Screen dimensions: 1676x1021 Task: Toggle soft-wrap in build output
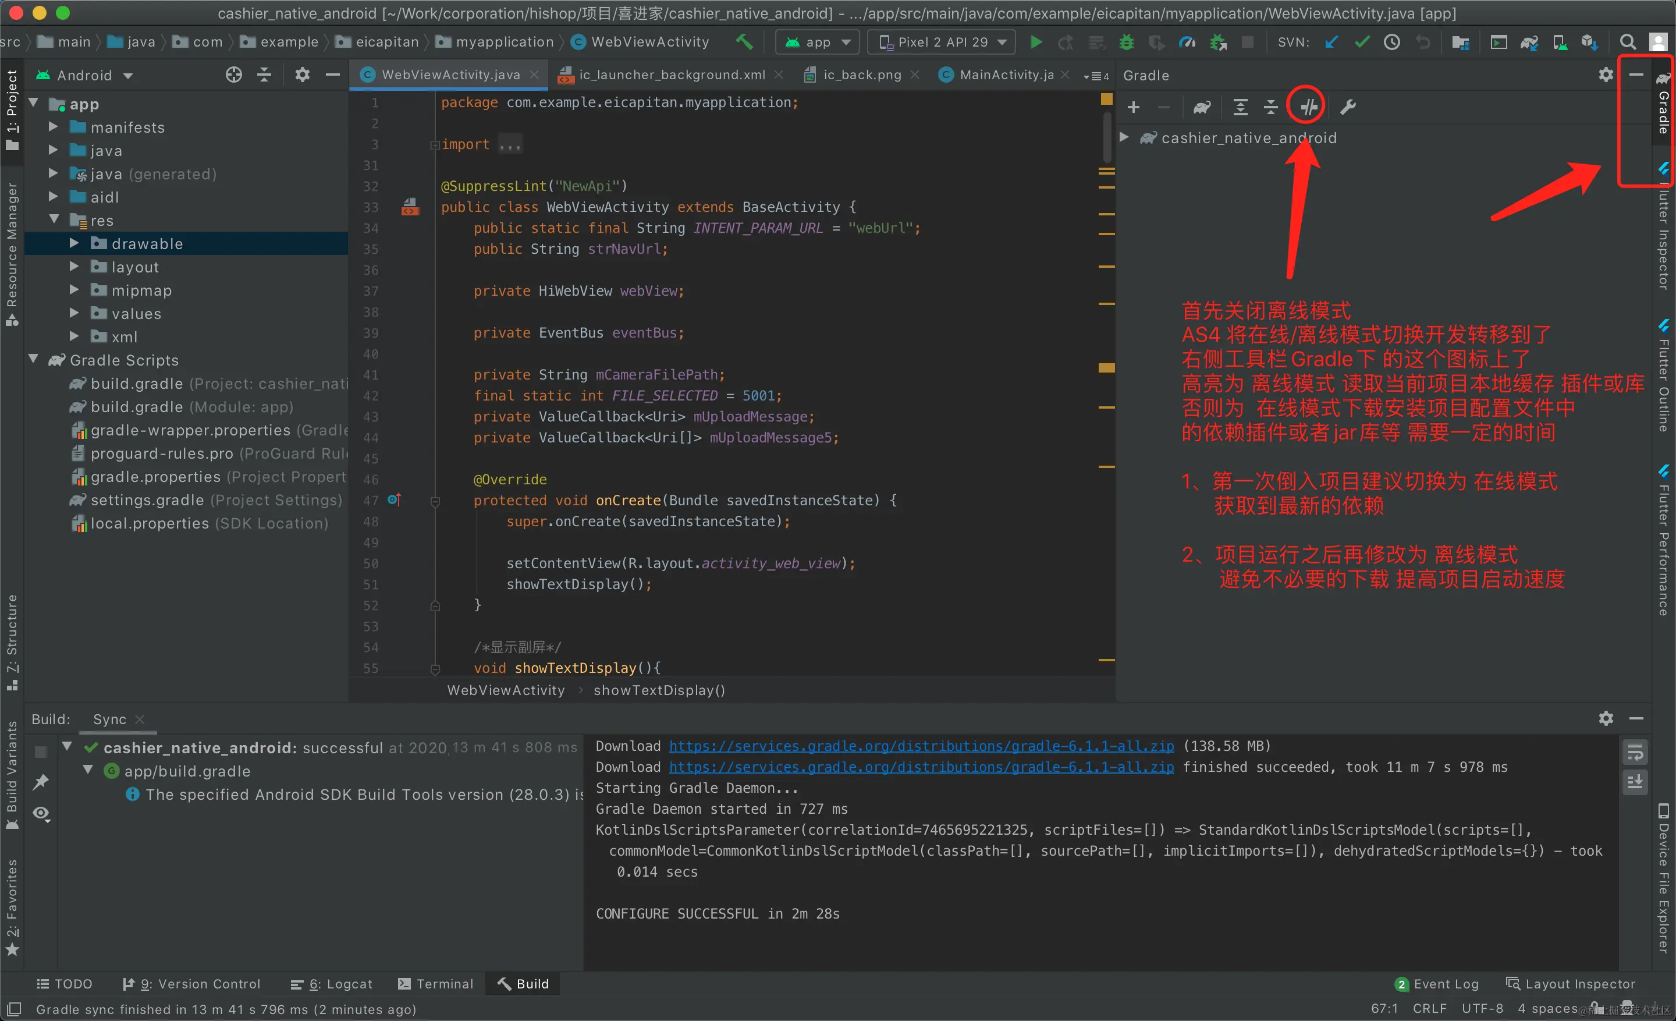(1635, 751)
